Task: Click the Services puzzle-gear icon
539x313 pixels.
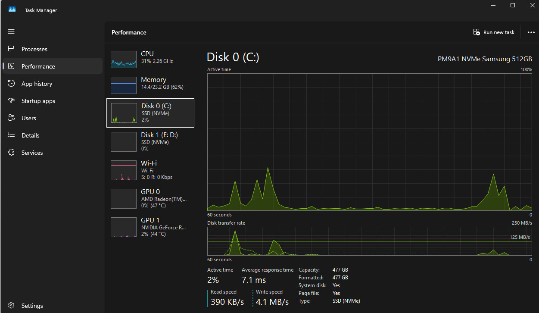Action: click(12, 152)
